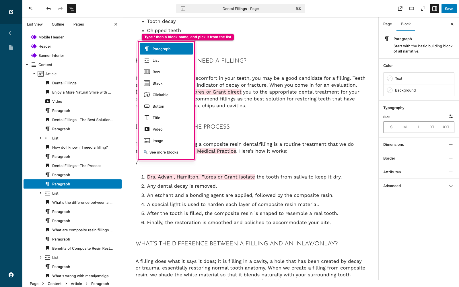This screenshot has height=287, width=459.
Task: Toggle the settings sidebar panel button
Action: pyautogui.click(x=435, y=9)
